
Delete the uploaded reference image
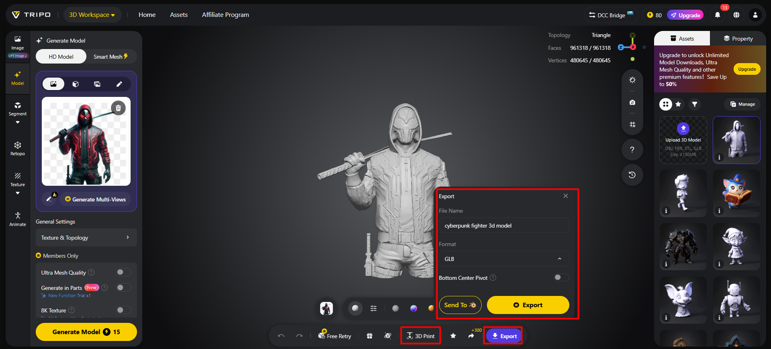point(118,108)
